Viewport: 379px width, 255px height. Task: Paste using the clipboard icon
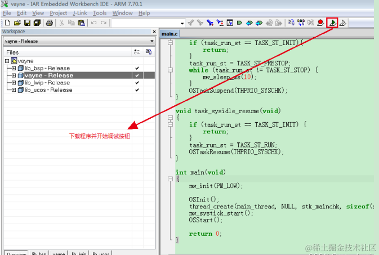coord(82,23)
